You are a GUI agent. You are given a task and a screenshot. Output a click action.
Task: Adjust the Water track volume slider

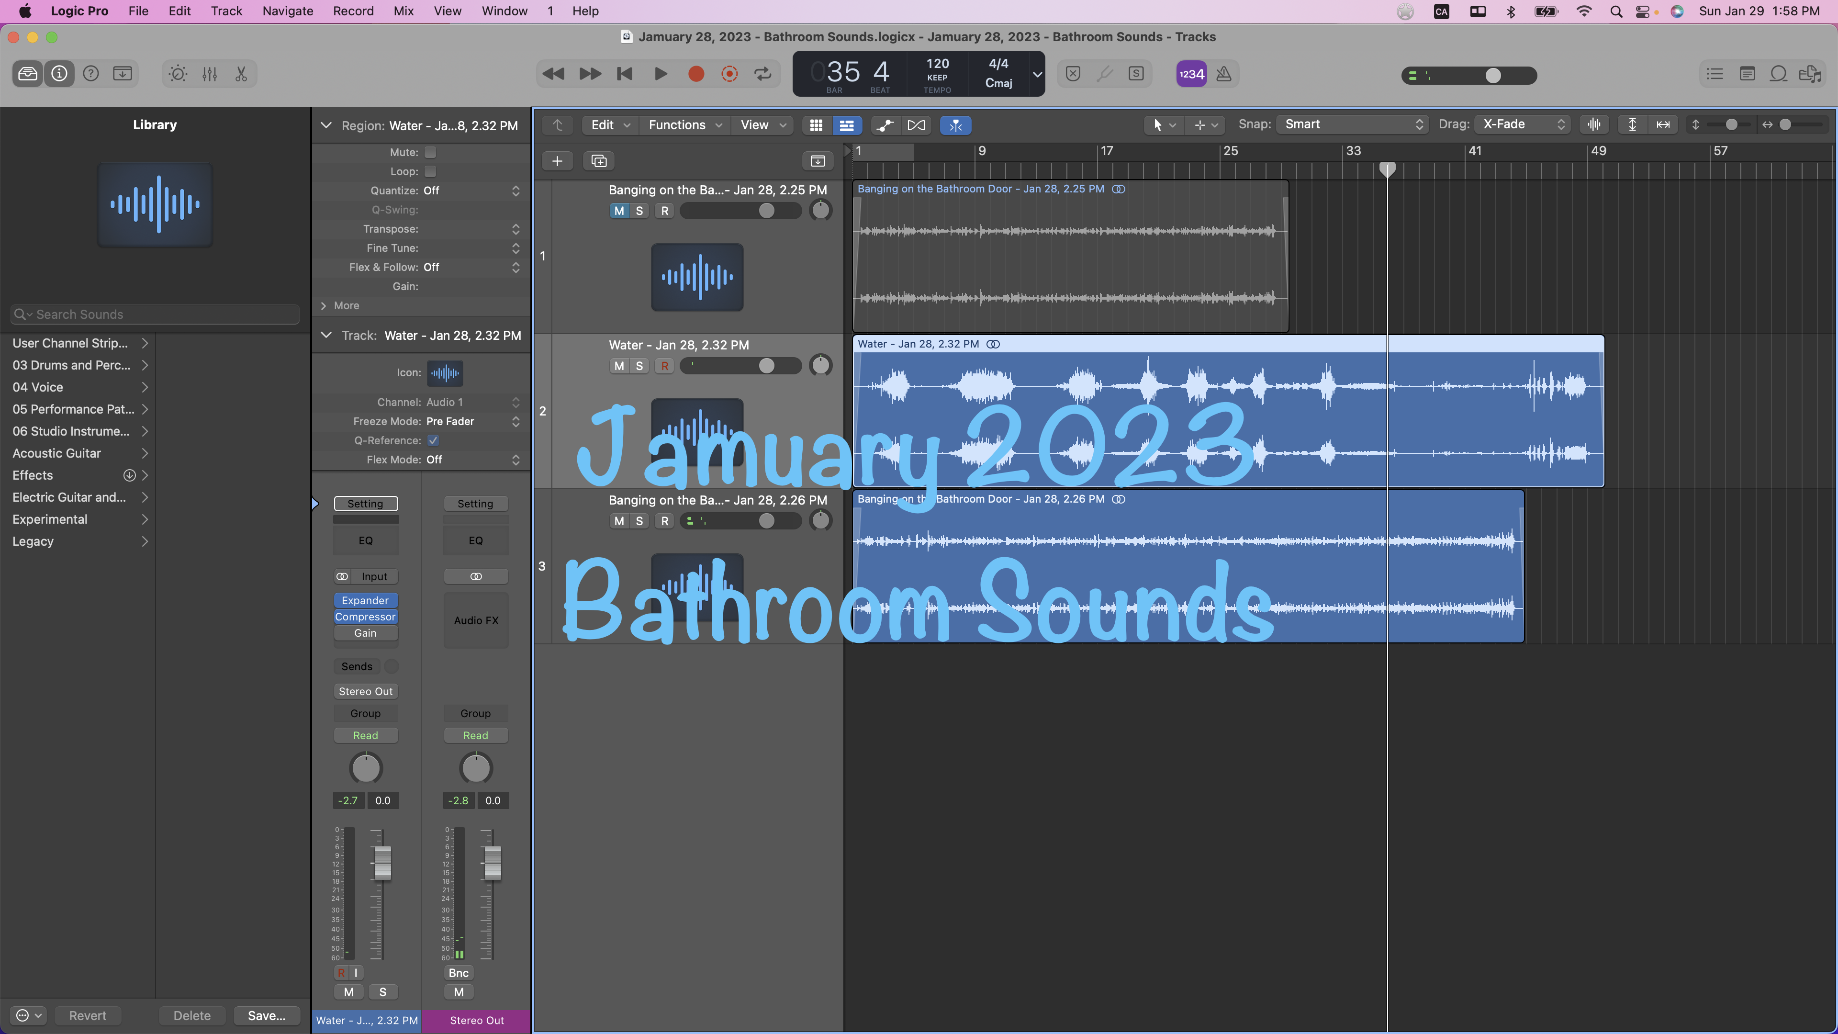pyautogui.click(x=766, y=365)
